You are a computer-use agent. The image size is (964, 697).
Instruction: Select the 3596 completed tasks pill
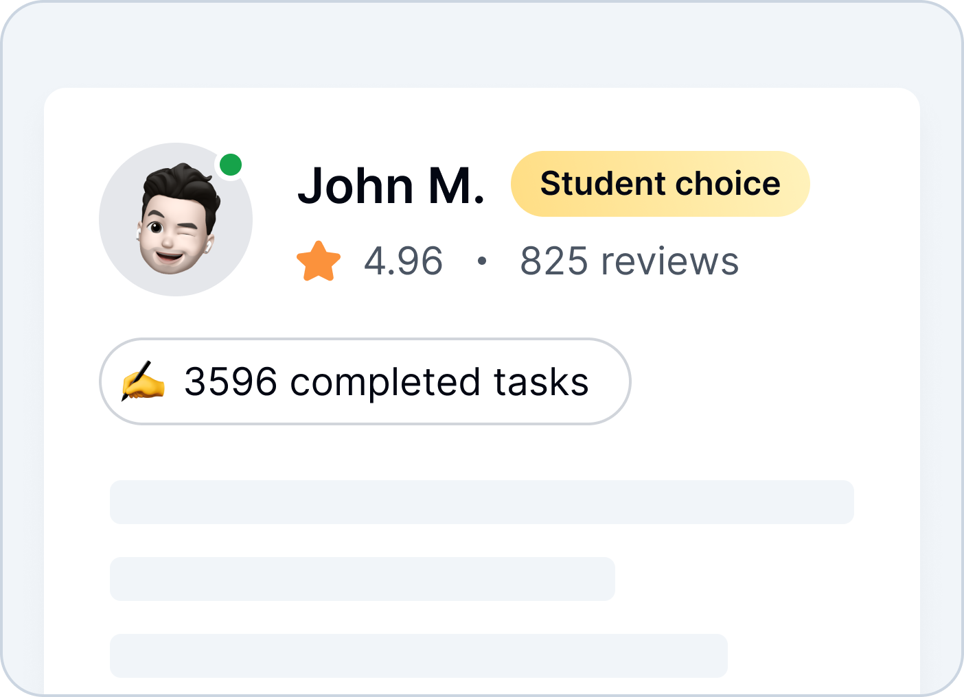pos(365,381)
